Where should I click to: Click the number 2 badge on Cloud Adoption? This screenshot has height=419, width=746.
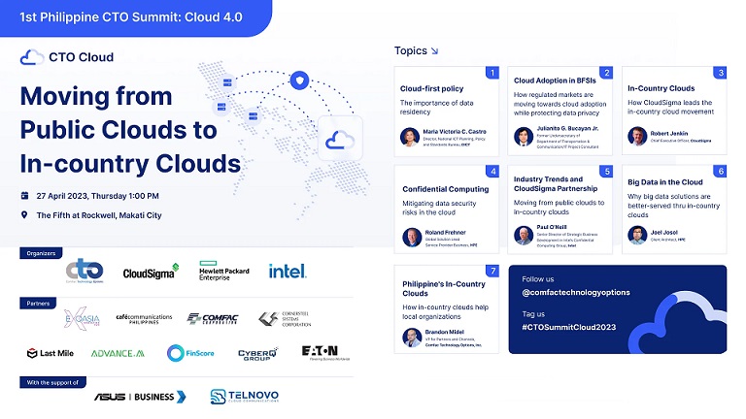[606, 73]
